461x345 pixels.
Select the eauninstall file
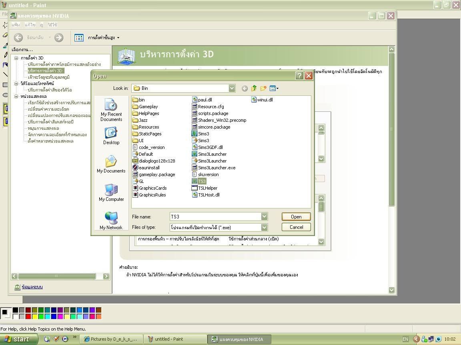(x=146, y=168)
